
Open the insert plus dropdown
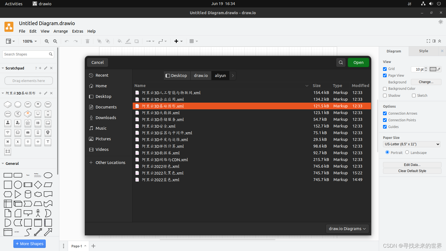[x=178, y=41]
